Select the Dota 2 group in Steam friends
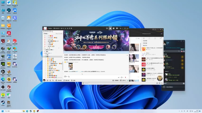Viewport: 202px width, 113px height. 167,71
